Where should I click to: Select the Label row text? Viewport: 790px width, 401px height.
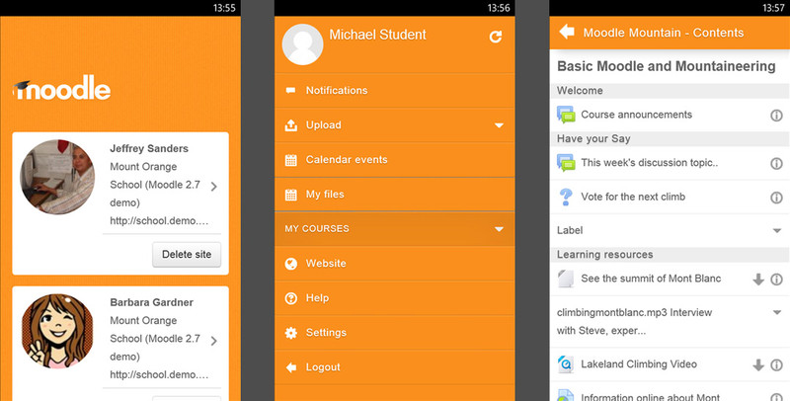[x=570, y=230]
